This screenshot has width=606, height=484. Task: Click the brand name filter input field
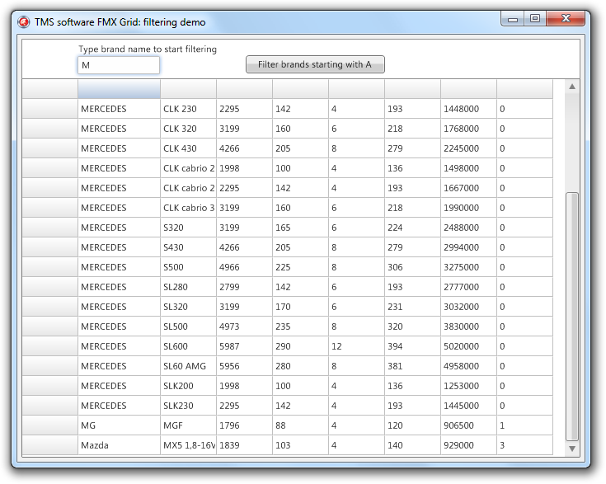tap(119, 65)
